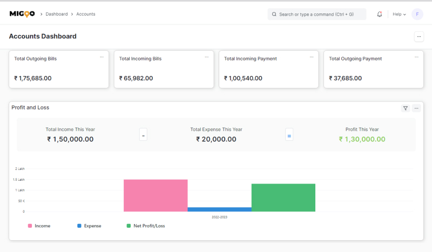432x252 pixels.
Task: Open the Accounts Dashboard page menu
Action: (419, 37)
